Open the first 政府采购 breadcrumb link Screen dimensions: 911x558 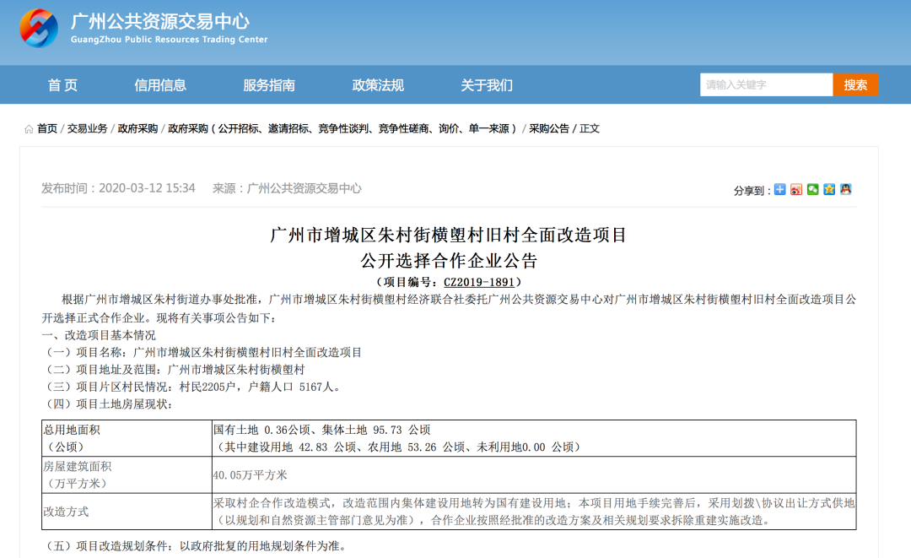click(137, 128)
